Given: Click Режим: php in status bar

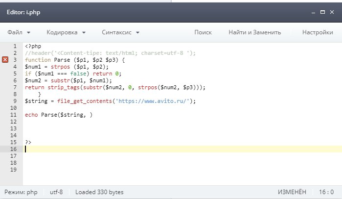Looking at the screenshot, I should [x=21, y=192].
